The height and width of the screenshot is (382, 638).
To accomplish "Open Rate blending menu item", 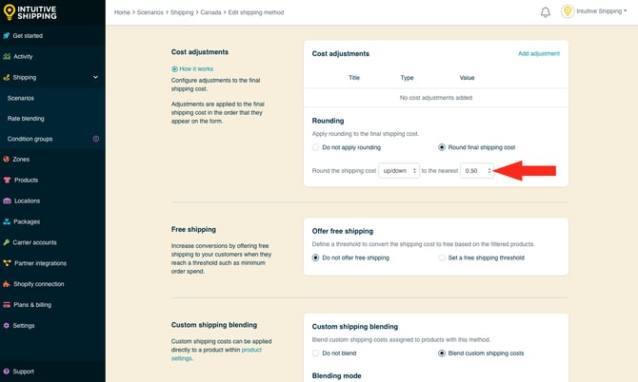I will pyautogui.click(x=26, y=119).
